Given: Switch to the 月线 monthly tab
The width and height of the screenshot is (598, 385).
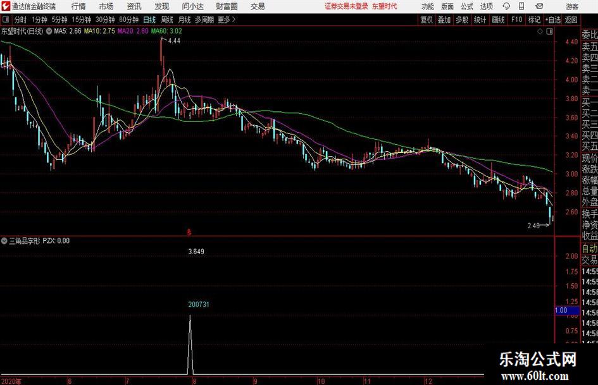Looking at the screenshot, I should click(184, 20).
